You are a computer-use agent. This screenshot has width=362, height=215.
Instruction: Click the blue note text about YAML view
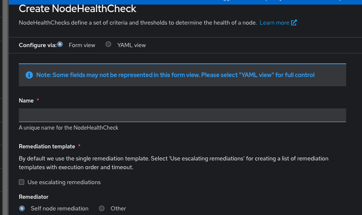pos(175,75)
